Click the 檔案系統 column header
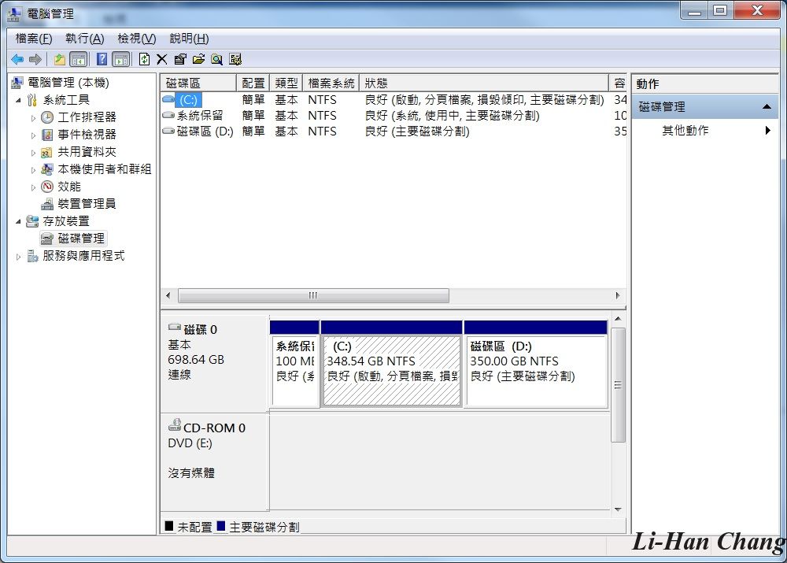The image size is (787, 563). 331,83
